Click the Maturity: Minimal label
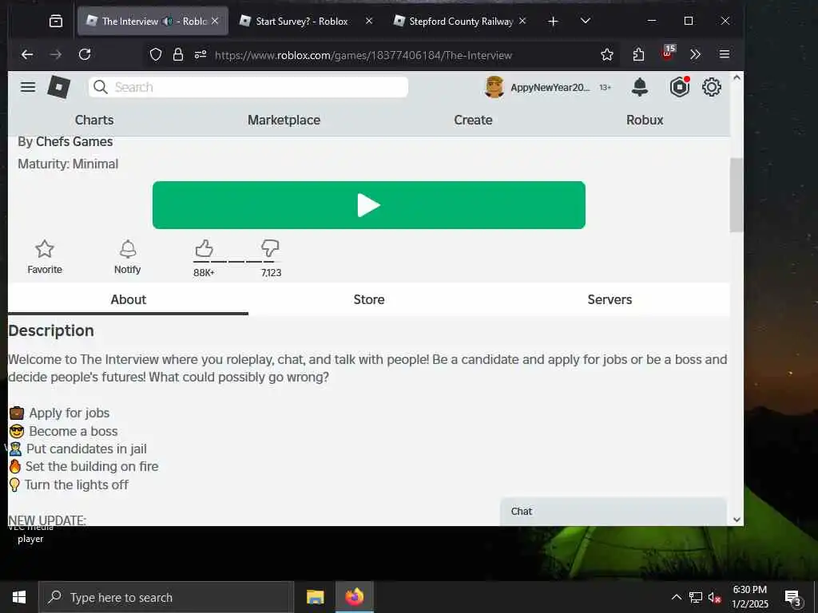 coord(68,164)
